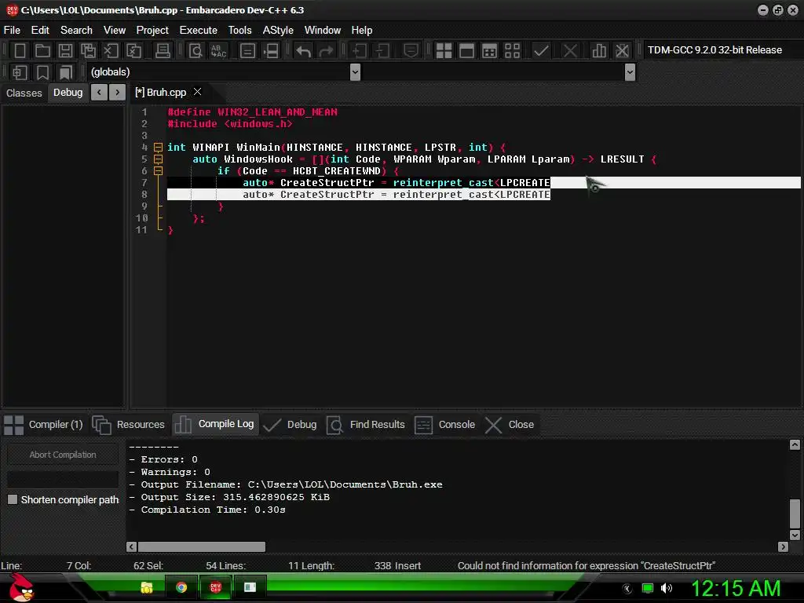Click the Redo arrow icon
The height and width of the screenshot is (603, 804).
pyautogui.click(x=326, y=50)
